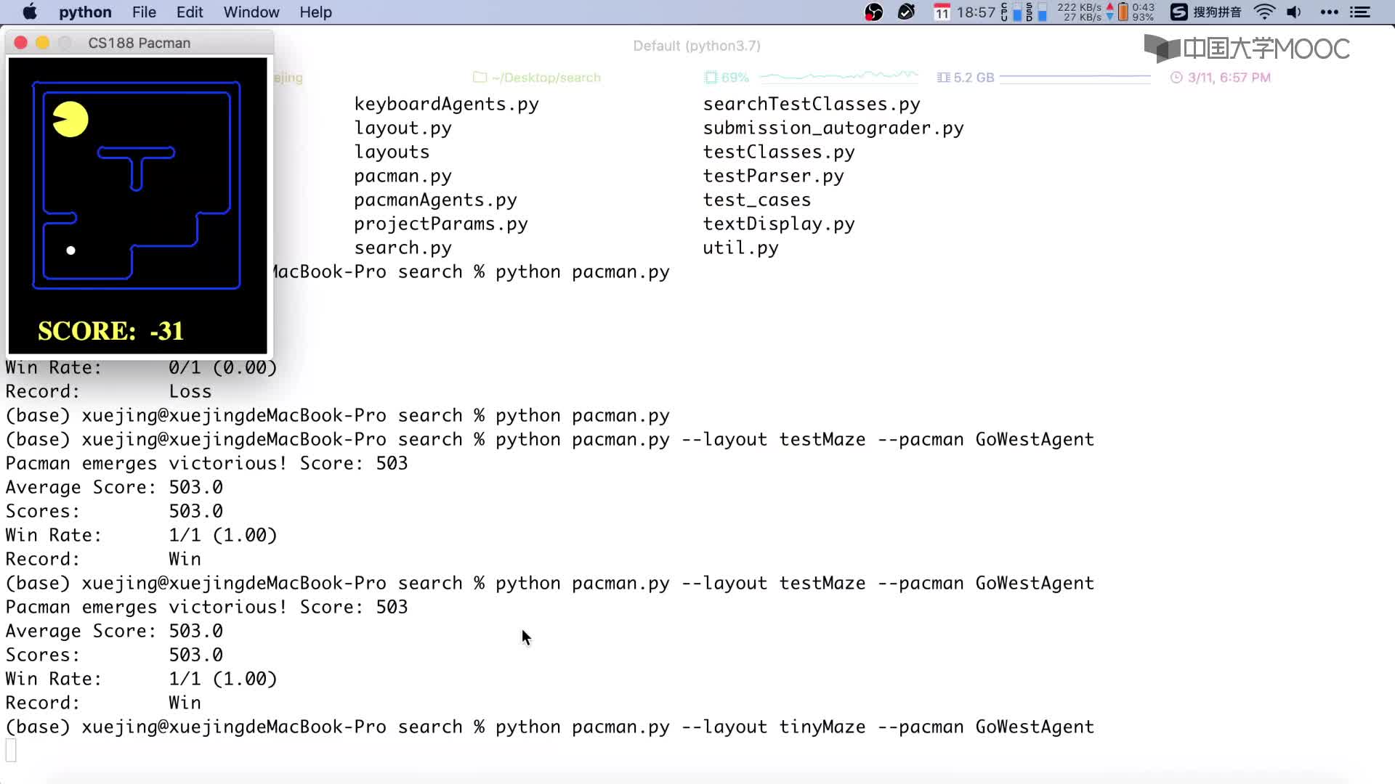1395x784 pixels.
Task: Open the Help menu
Action: (x=315, y=12)
